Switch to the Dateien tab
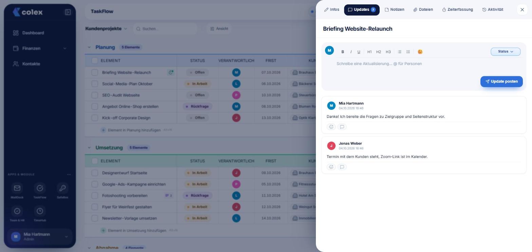The width and height of the screenshot is (532, 252). pyautogui.click(x=423, y=10)
